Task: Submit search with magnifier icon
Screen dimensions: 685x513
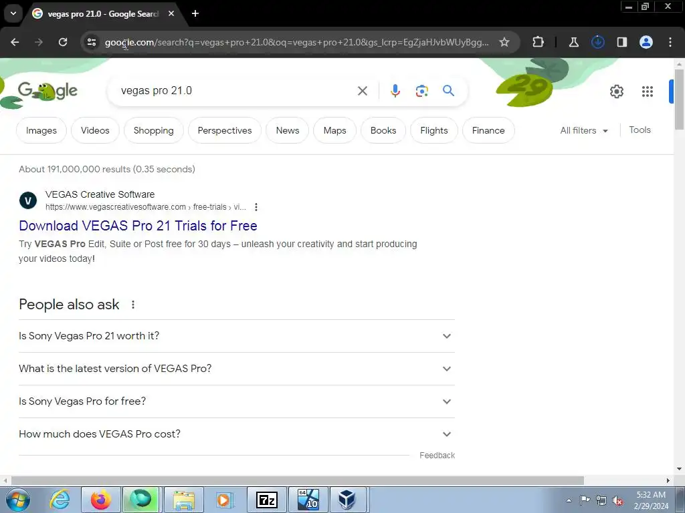Action: [448, 91]
